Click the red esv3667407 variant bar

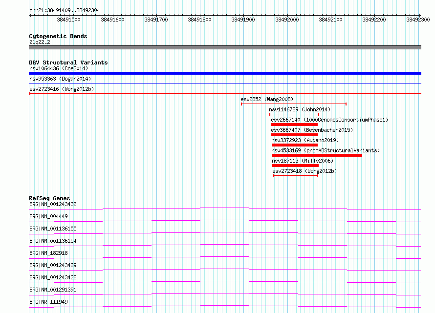click(x=295, y=135)
